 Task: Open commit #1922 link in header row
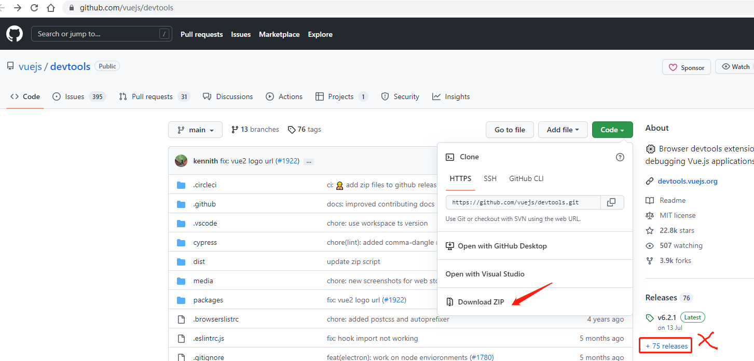click(x=287, y=161)
